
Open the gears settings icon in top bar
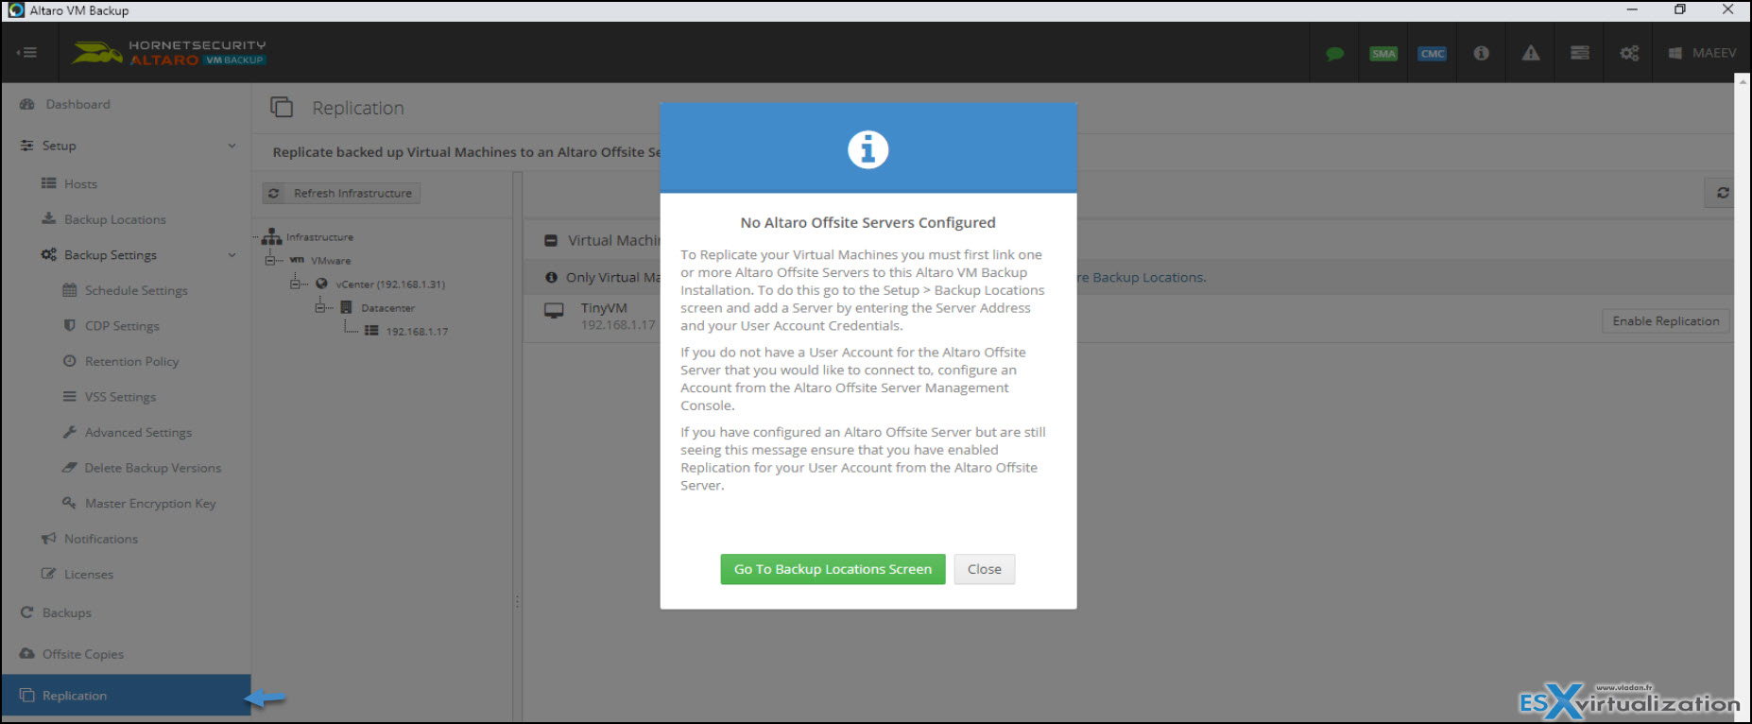1629,53
